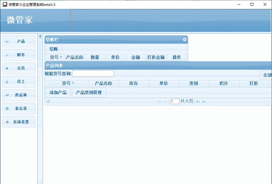This screenshot has width=272, height=184.
Task: Open 产品类别管理 category management
Action: [89, 92]
